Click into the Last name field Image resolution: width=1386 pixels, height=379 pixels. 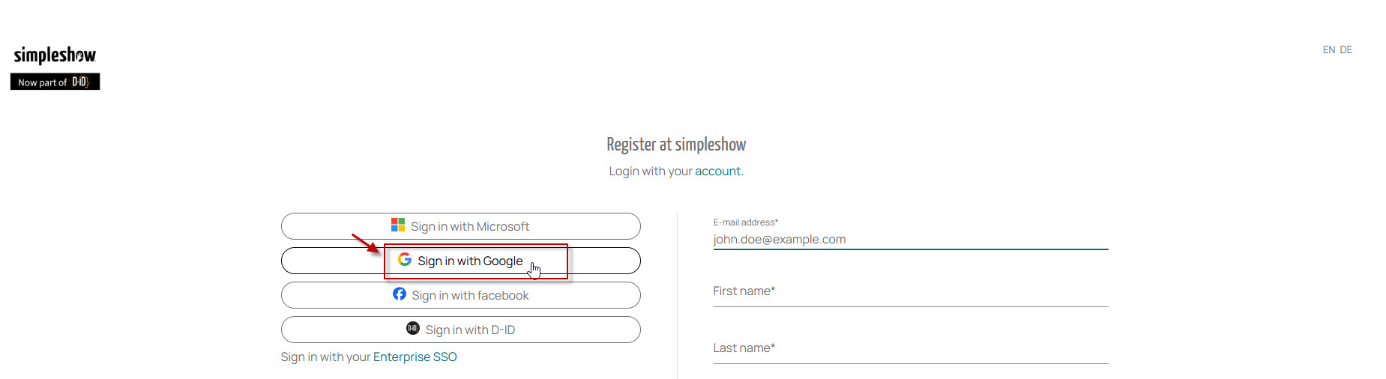coord(910,349)
